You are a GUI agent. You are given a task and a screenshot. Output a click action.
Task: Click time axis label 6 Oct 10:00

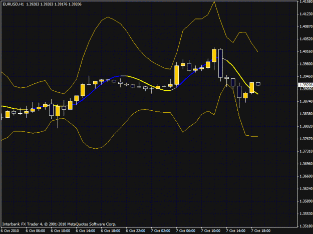tap(61, 231)
